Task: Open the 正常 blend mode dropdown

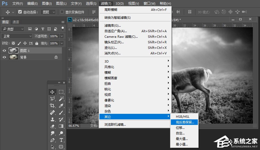Action: coord(17,36)
